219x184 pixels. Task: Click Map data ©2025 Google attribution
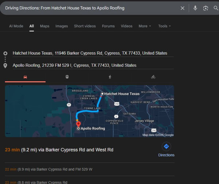[x=158, y=135]
